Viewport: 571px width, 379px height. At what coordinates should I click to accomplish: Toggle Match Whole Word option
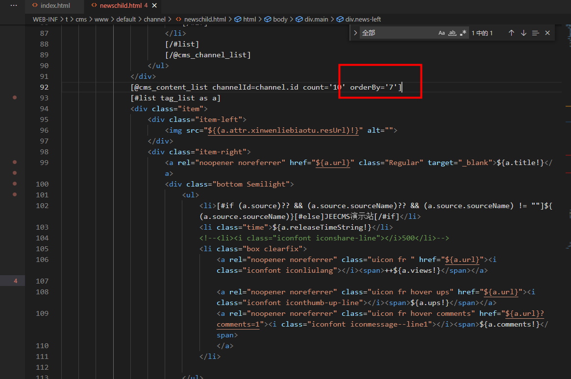point(452,33)
